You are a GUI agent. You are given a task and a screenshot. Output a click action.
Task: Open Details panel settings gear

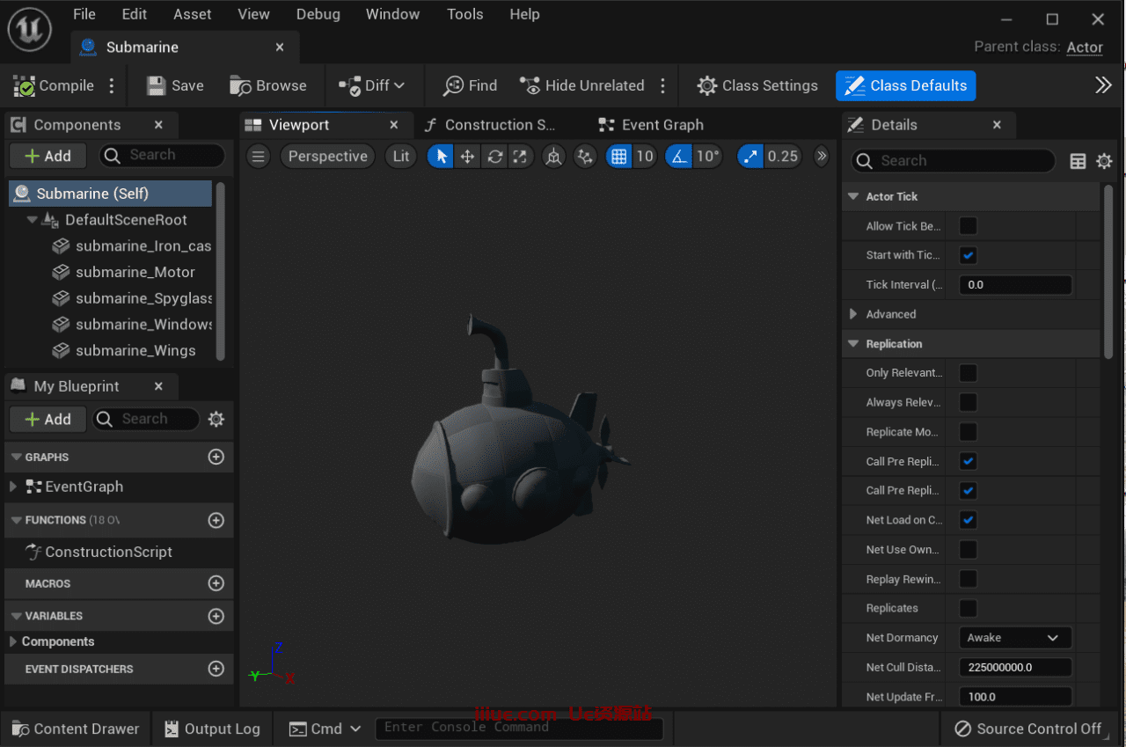point(1104,161)
